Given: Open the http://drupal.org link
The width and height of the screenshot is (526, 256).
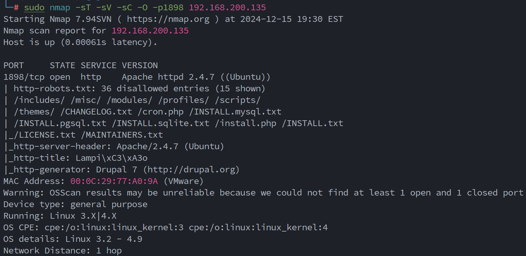Looking at the screenshot, I should [x=191, y=170].
